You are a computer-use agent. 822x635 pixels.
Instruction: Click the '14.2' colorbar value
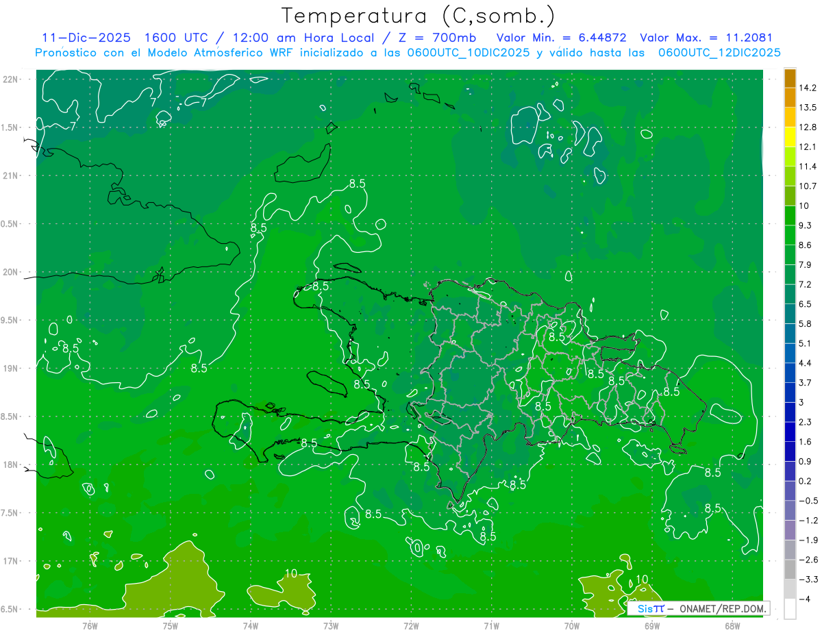point(808,88)
